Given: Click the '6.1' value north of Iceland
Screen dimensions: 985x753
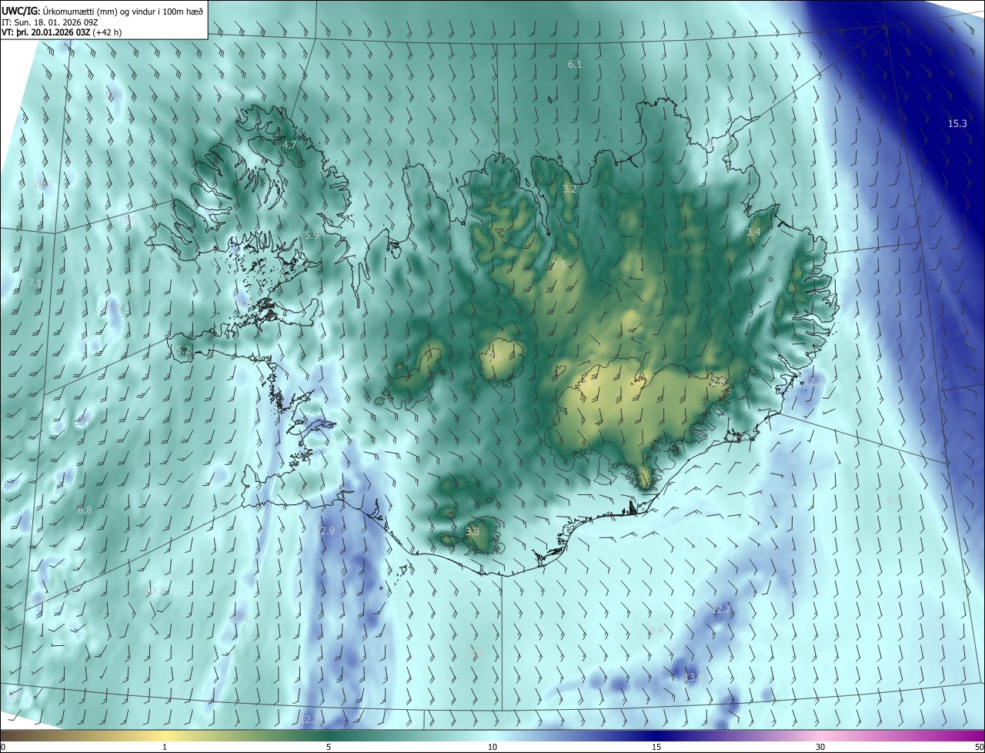Looking at the screenshot, I should 575,65.
